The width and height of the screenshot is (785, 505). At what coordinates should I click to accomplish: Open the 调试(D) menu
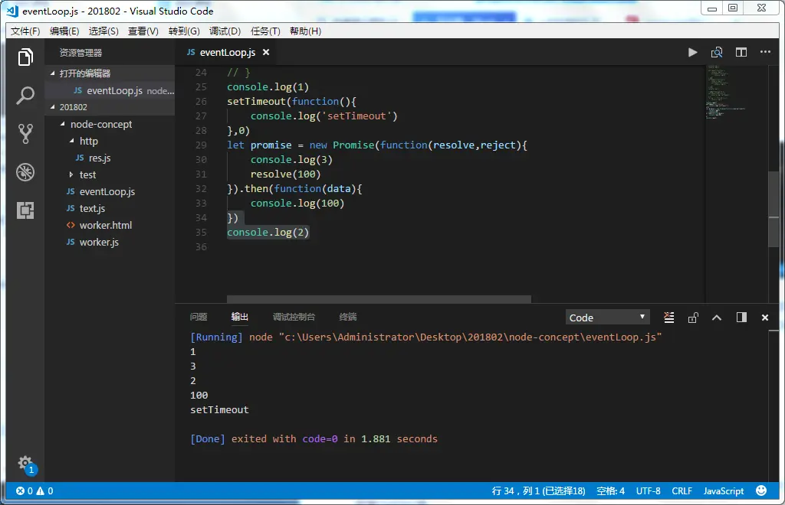(x=225, y=31)
